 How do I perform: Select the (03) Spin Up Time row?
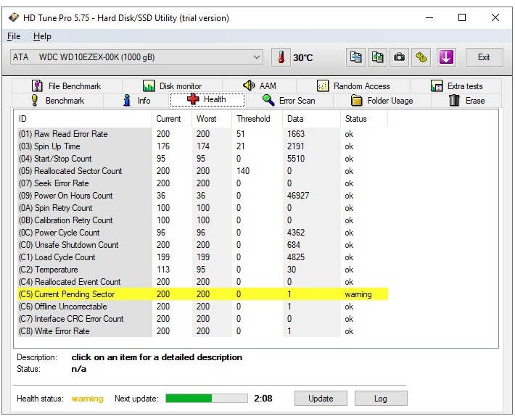[x=202, y=146]
